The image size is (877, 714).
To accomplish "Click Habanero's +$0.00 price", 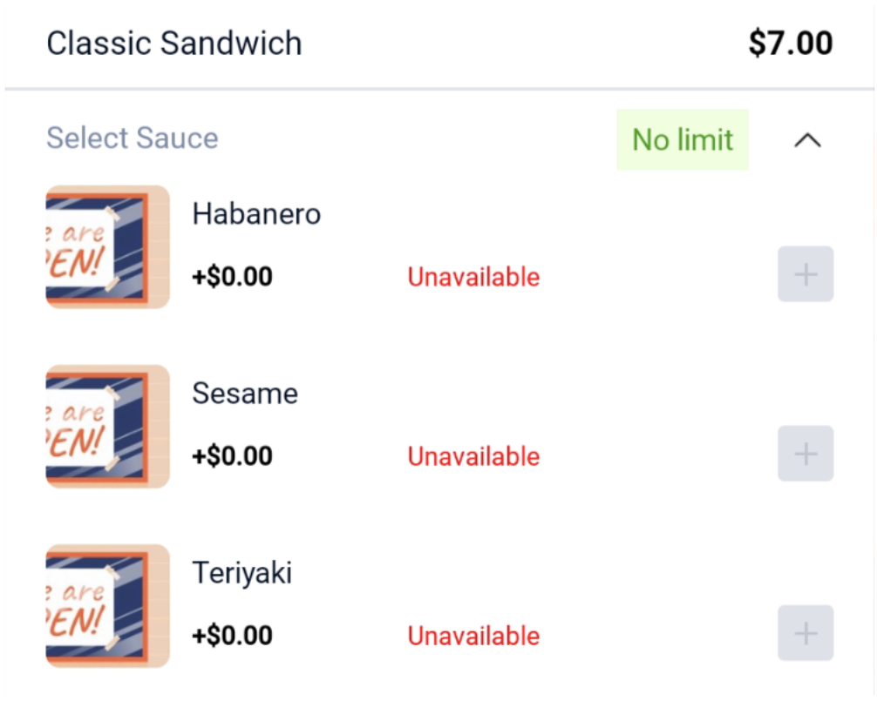I will (233, 278).
